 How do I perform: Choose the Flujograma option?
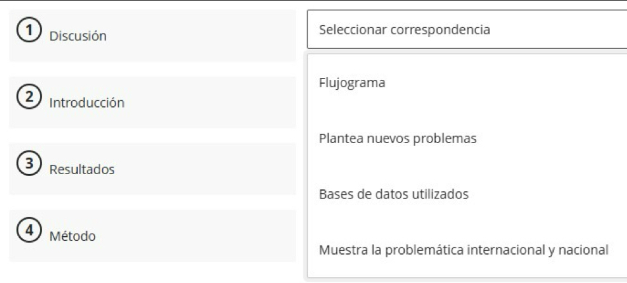[351, 83]
